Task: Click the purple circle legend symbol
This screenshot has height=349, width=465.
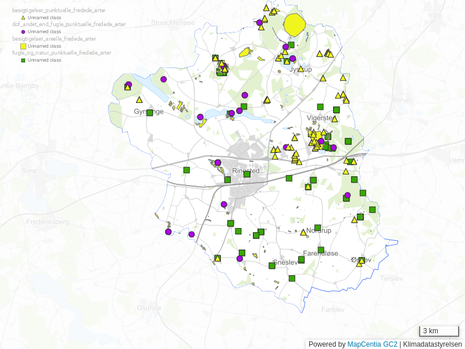Action: coord(23,32)
